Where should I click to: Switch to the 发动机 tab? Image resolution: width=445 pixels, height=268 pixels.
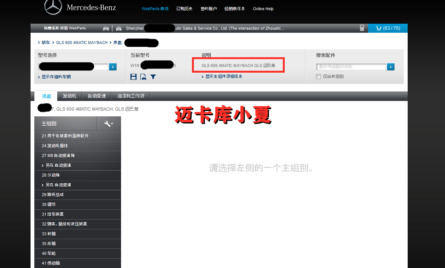69,96
